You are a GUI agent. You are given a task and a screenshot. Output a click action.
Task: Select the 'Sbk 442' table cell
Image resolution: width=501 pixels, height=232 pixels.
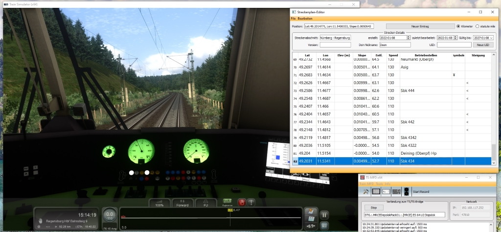point(426,122)
